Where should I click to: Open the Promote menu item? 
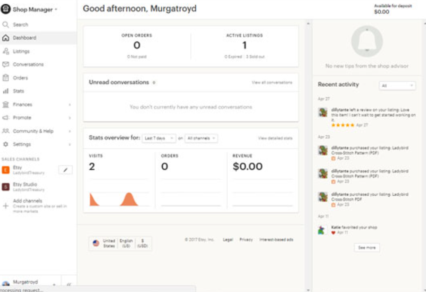click(22, 118)
